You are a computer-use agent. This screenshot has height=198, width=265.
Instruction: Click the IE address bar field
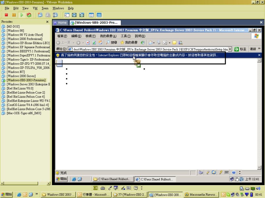(x=150, y=49)
